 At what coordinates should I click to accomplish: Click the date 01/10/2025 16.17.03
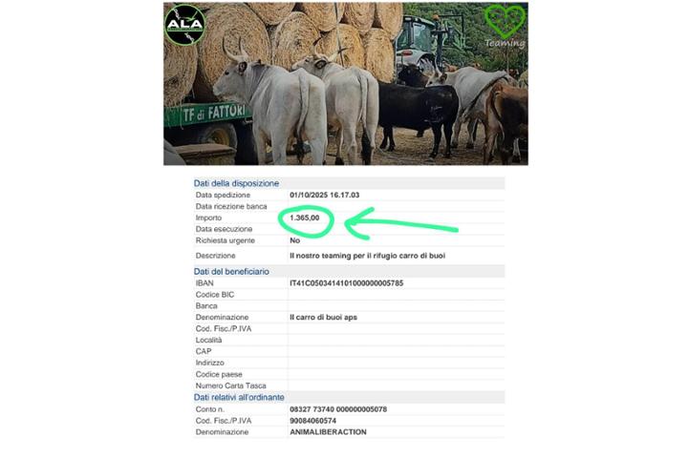pos(324,195)
